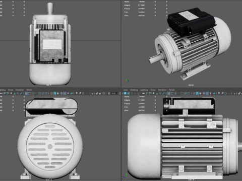This screenshot has height=181, width=242.
Task: Toggle Gate Mask in side view panel
Action: tap(178, 94)
